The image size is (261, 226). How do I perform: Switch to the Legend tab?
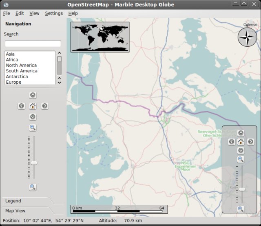coord(13,201)
